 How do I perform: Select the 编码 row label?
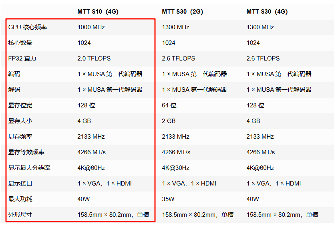14,74
